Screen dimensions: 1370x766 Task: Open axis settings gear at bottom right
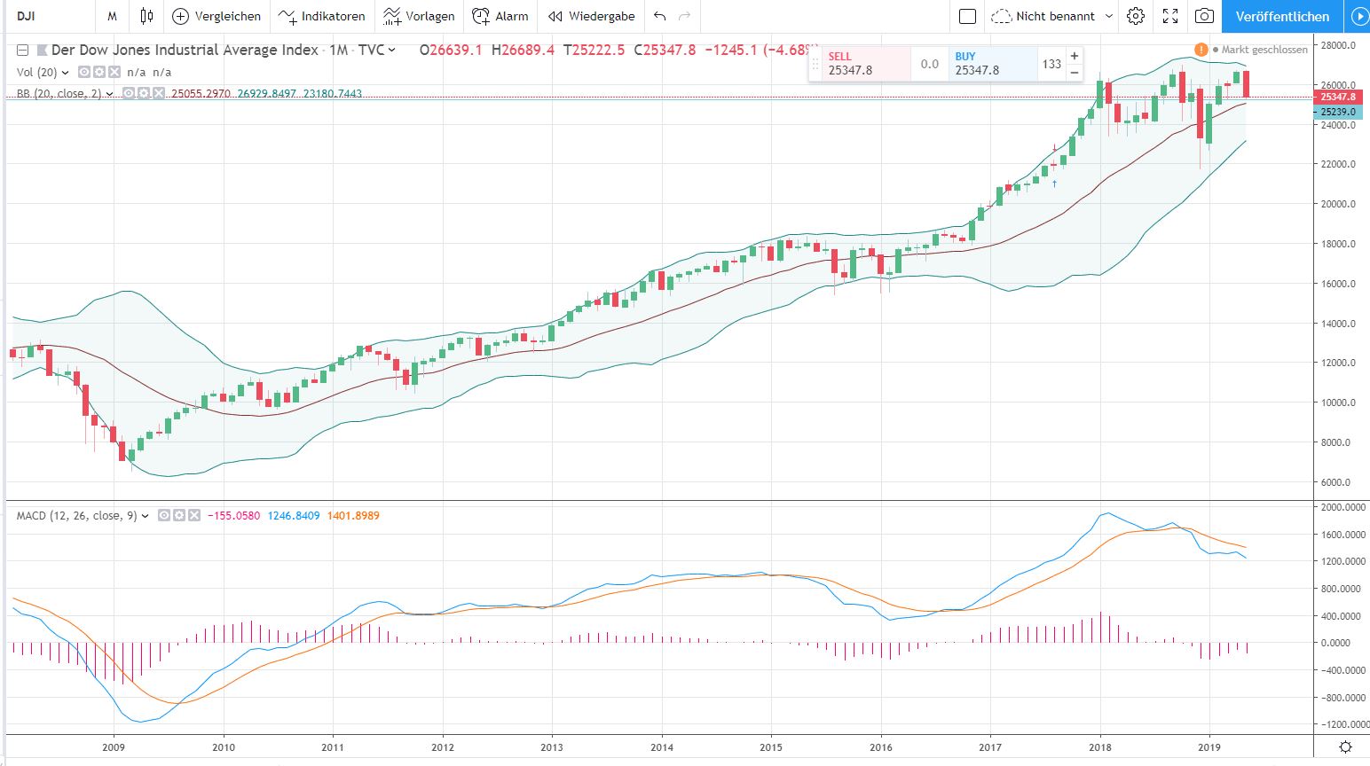(x=1345, y=746)
